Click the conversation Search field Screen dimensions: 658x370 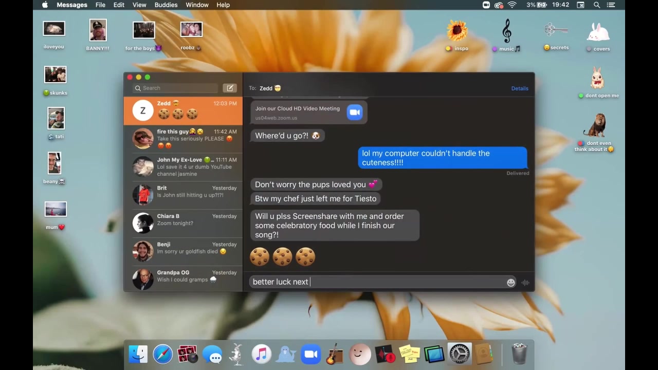pos(176,88)
